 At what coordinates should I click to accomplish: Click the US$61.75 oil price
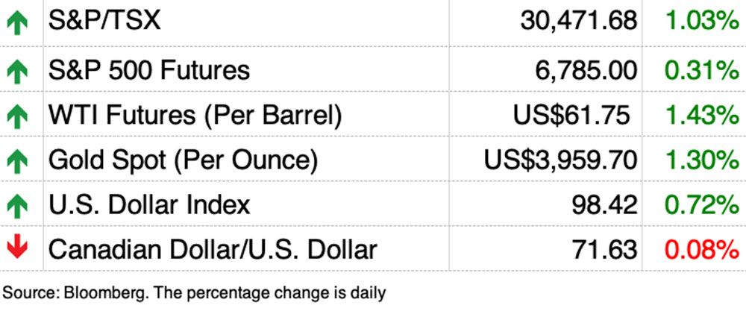point(572,115)
